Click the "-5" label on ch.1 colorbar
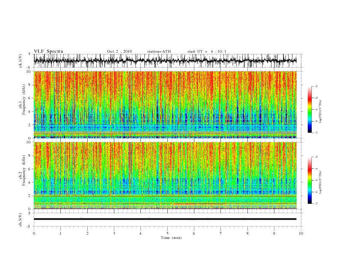 pos(316,110)
